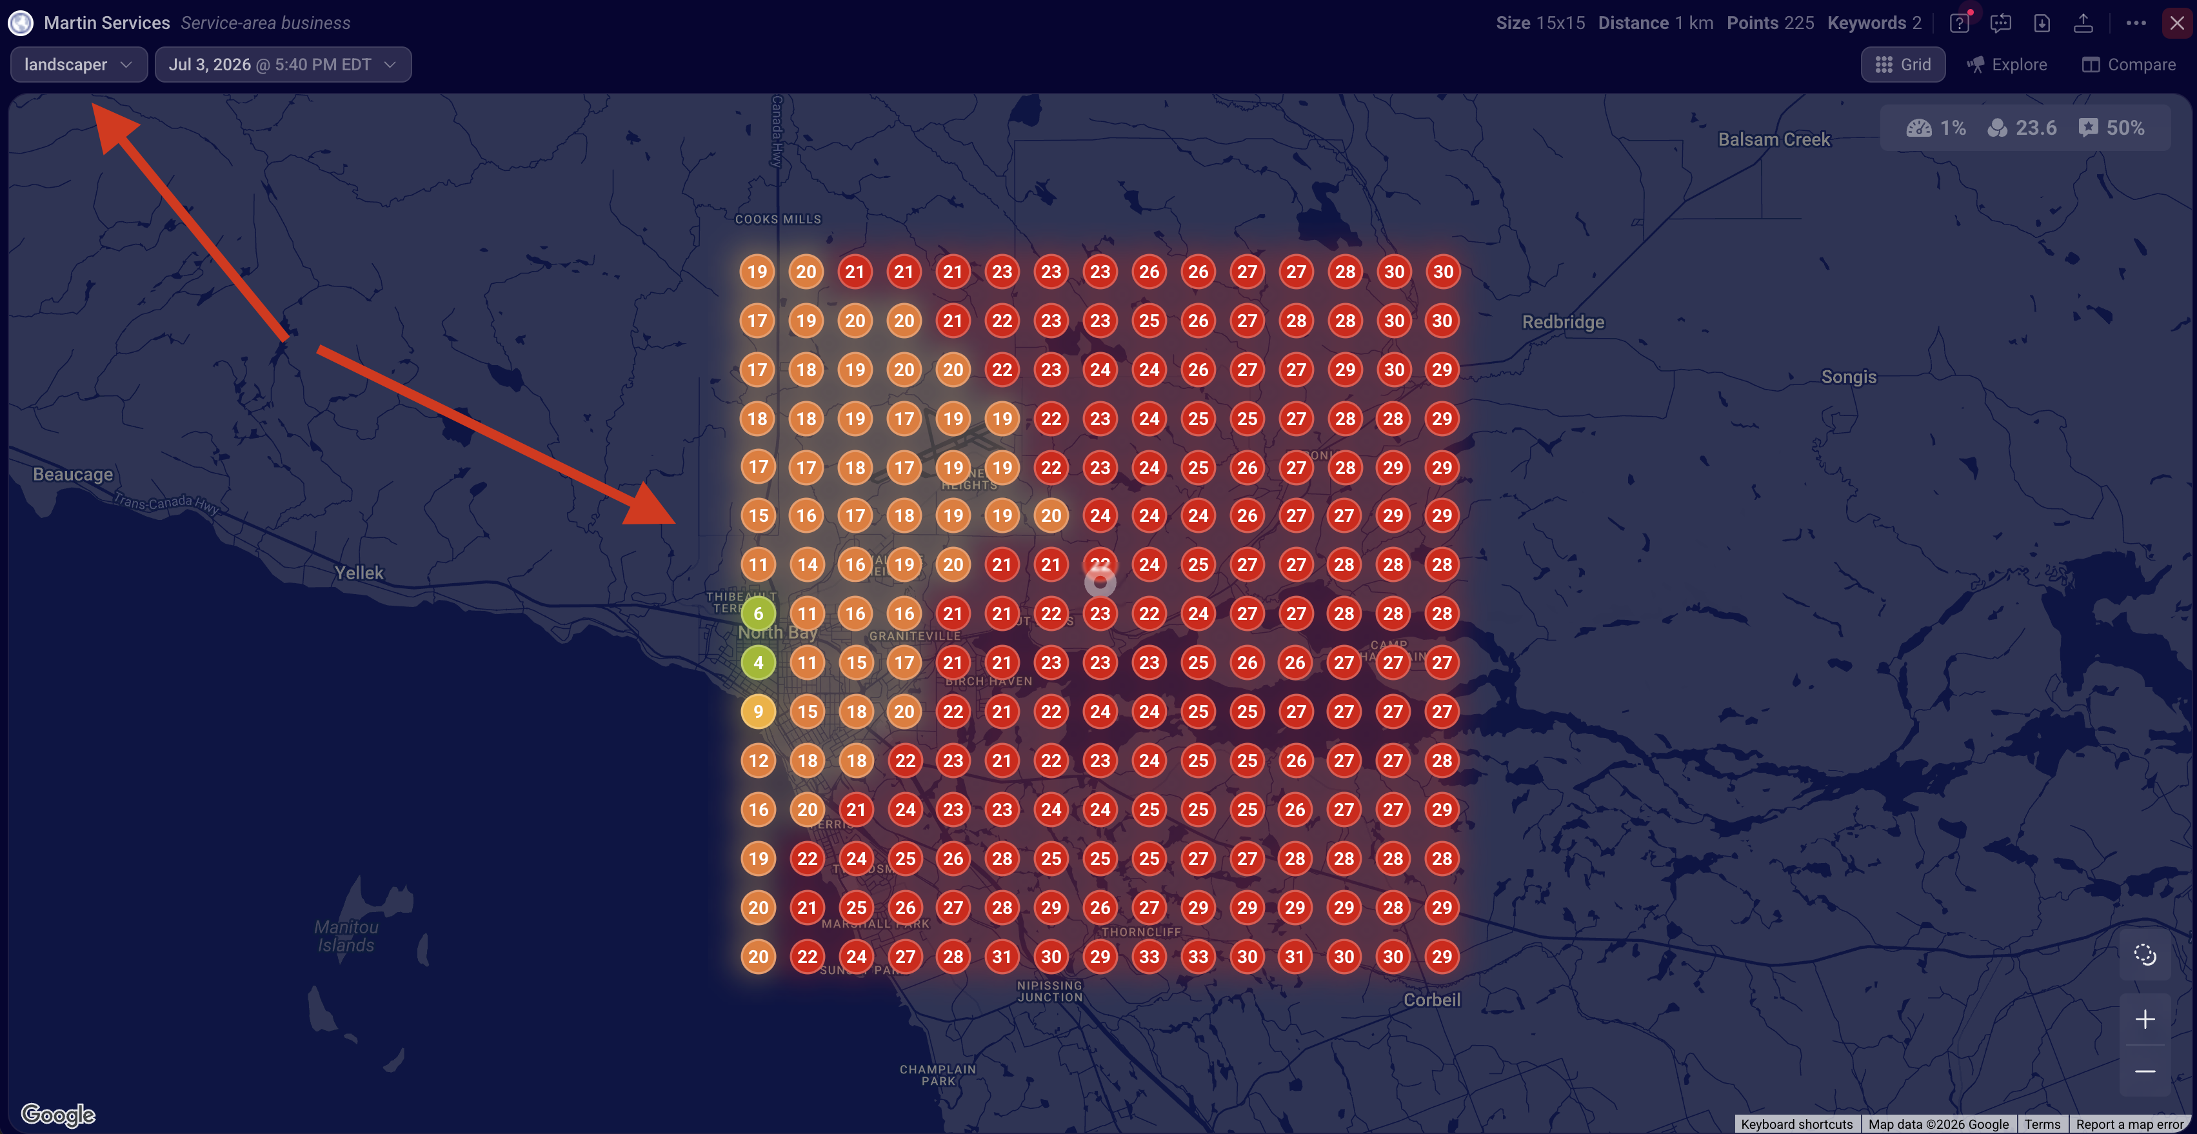Click the 50% review score value
2197x1134 pixels.
coord(2125,128)
